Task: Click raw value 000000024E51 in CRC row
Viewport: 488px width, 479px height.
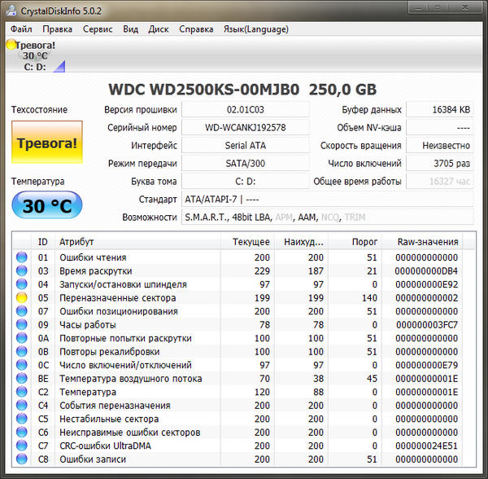Action: pos(427,446)
